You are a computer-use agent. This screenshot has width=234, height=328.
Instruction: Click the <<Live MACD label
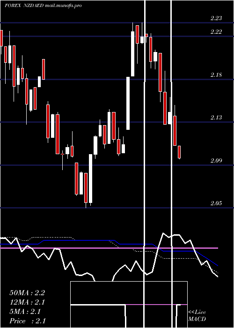[197, 315]
